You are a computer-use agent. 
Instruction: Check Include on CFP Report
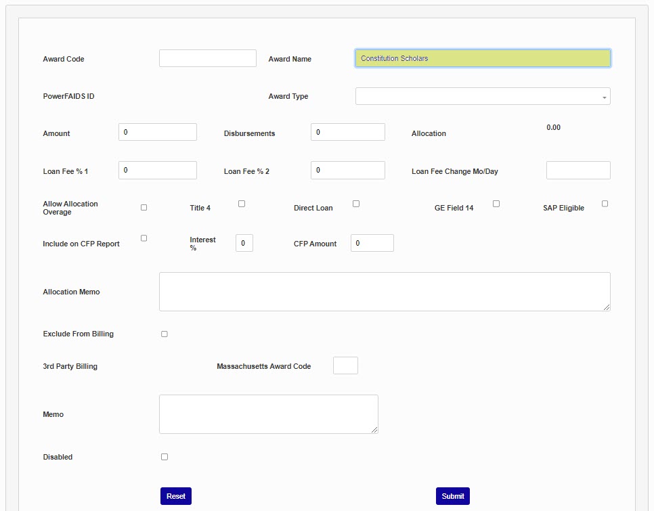(144, 238)
